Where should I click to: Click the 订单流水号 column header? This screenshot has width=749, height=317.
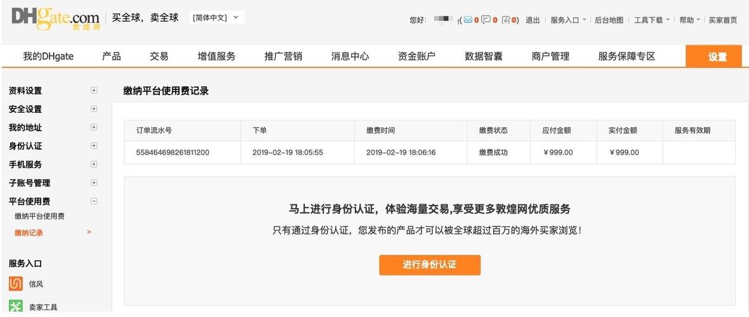[154, 131]
